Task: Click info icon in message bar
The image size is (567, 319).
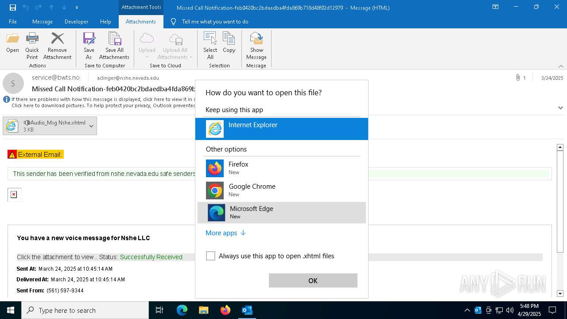Action: point(7,99)
